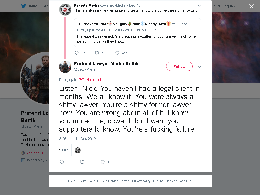Open Rekieta Media avatar profile picture
This screenshot has height=195, width=260.
pyautogui.click(x=65, y=10)
